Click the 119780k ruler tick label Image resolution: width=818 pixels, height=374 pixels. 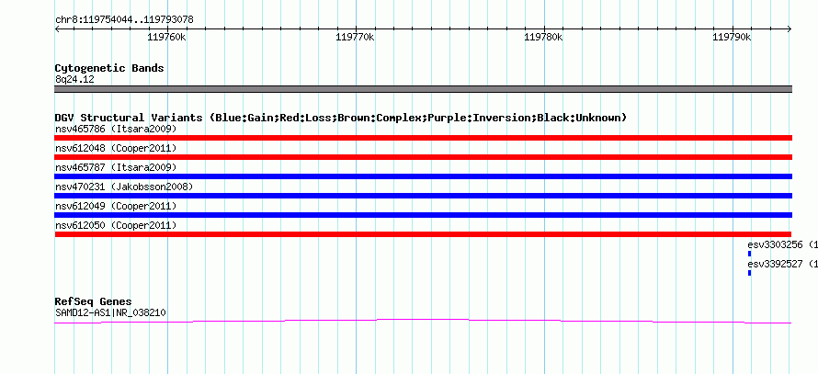[x=543, y=37]
